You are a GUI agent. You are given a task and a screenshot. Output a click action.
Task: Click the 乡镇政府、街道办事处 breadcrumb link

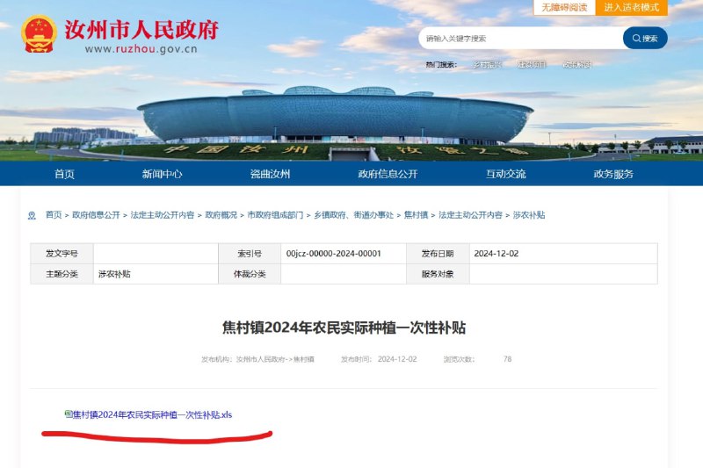(x=353, y=215)
